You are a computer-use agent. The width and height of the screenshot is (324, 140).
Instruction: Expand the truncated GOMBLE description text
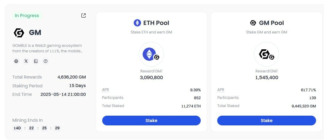pos(47,48)
